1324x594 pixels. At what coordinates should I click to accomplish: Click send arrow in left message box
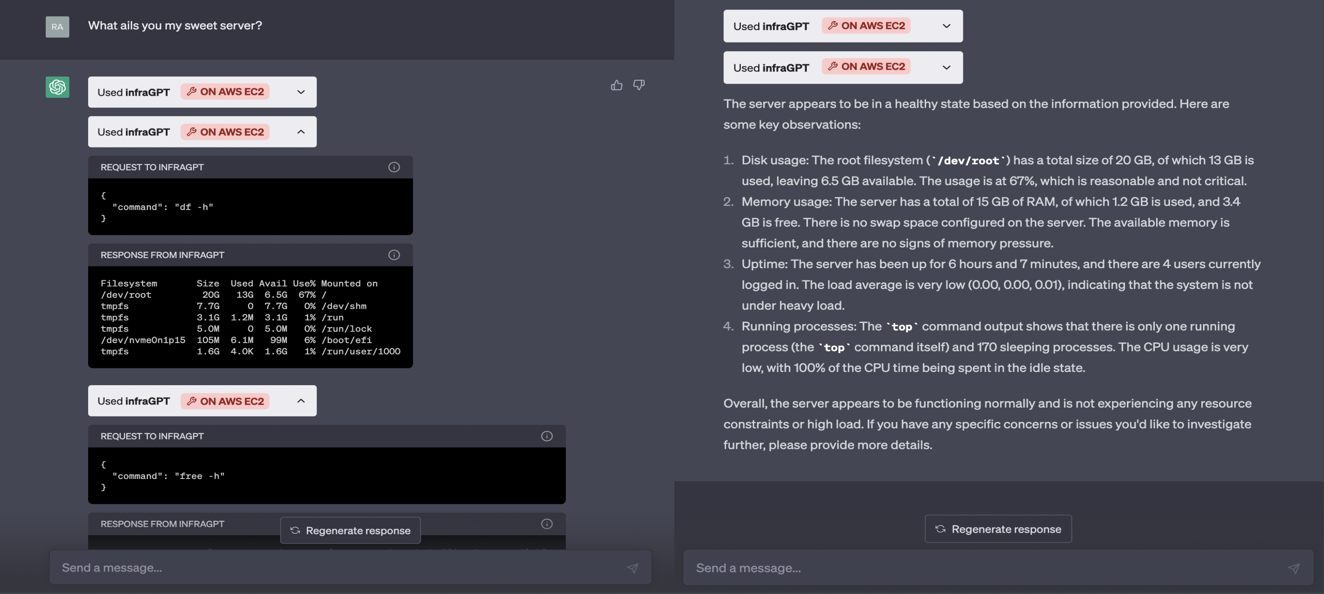(x=632, y=568)
